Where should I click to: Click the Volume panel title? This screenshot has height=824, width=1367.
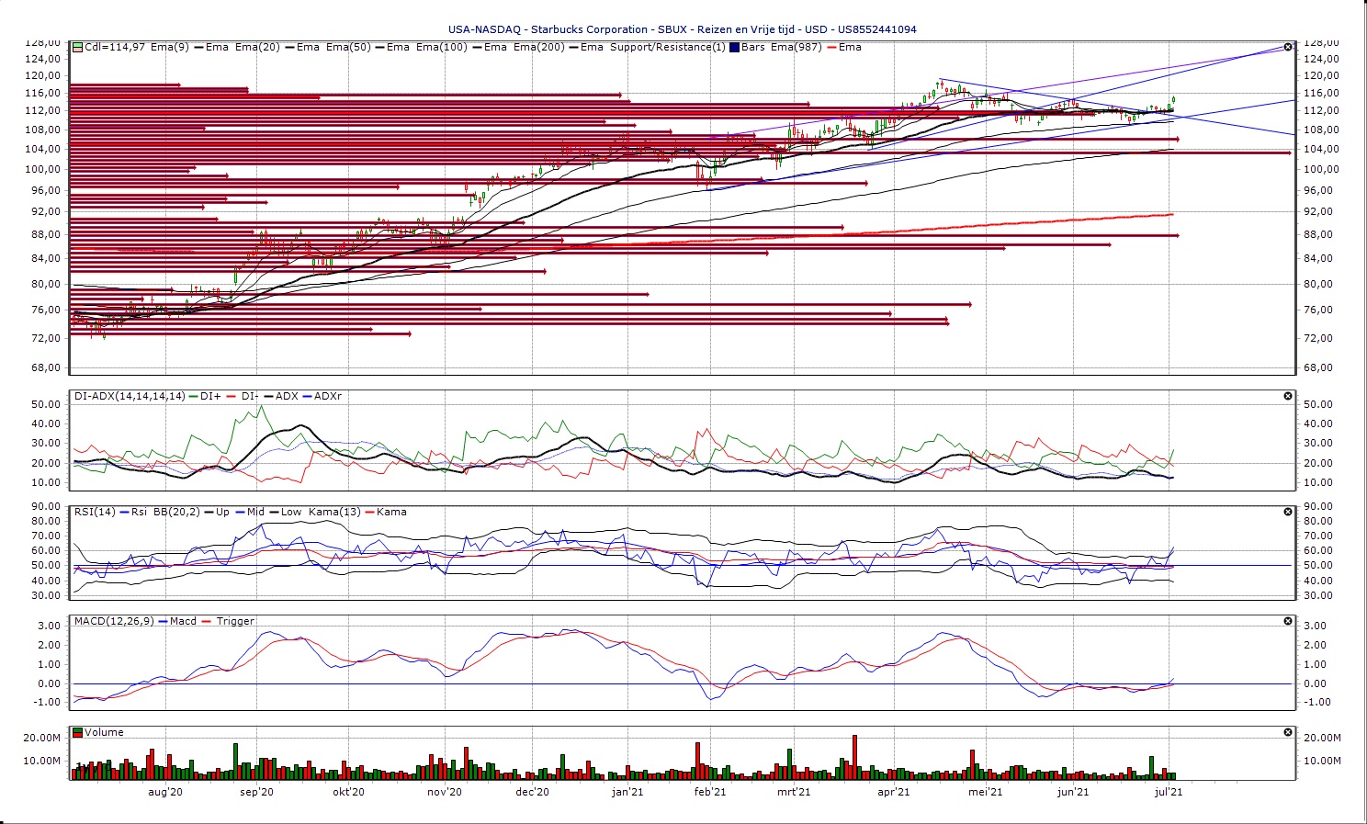[104, 732]
